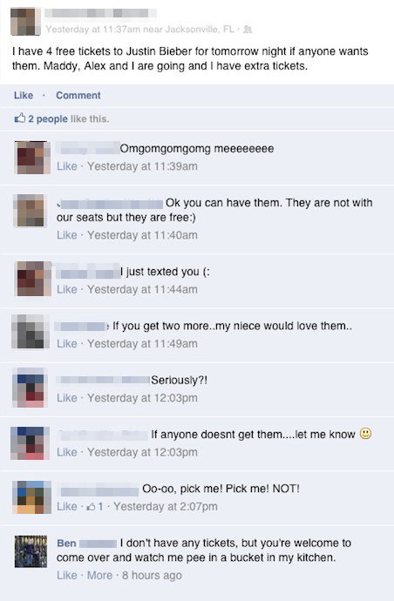Click the thumbs-up count on the "Pick me! NOT!" comment

click(x=95, y=507)
